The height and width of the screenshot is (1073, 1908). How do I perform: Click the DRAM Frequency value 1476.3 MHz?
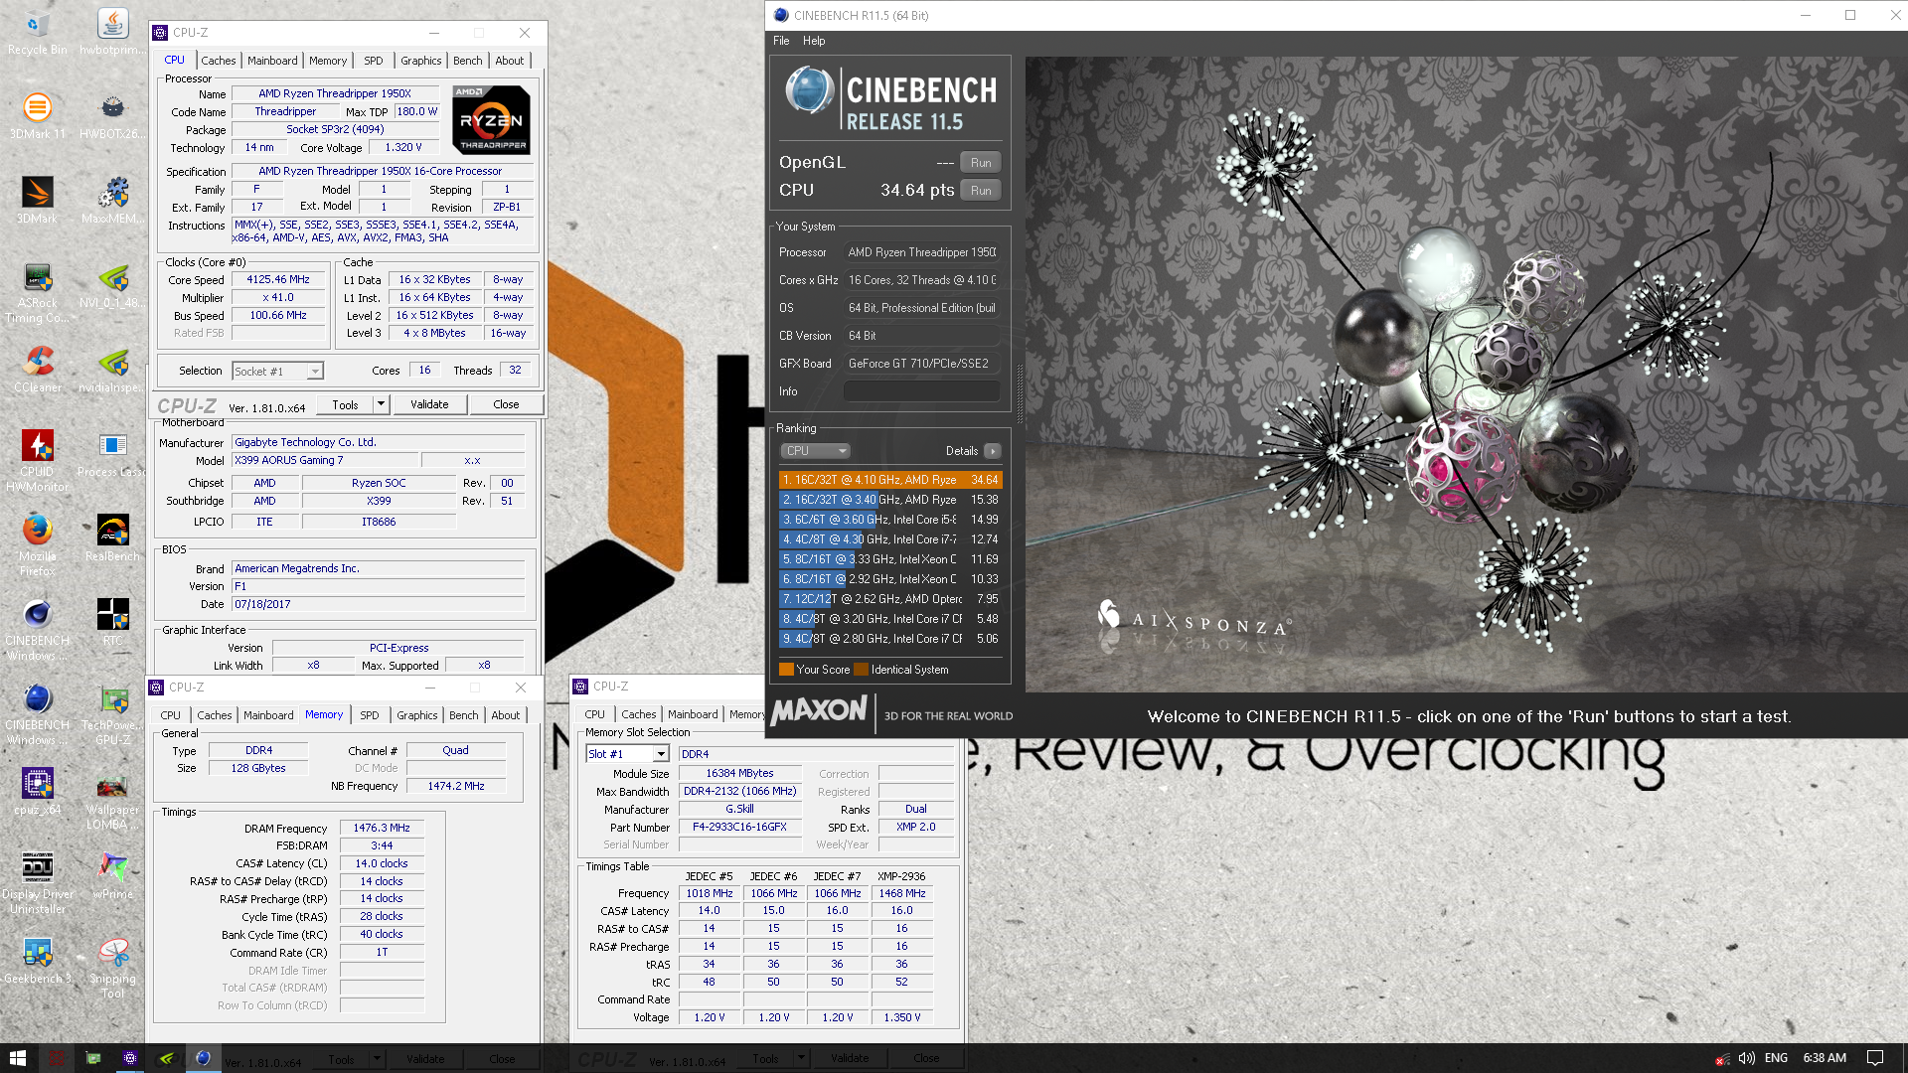pyautogui.click(x=382, y=828)
